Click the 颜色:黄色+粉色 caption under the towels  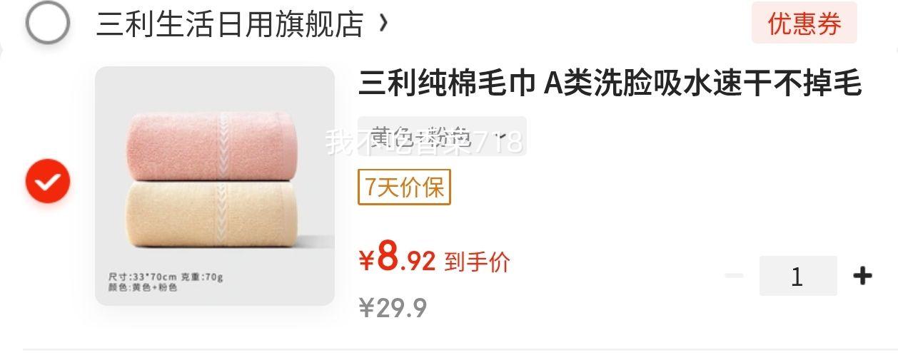coord(142,287)
